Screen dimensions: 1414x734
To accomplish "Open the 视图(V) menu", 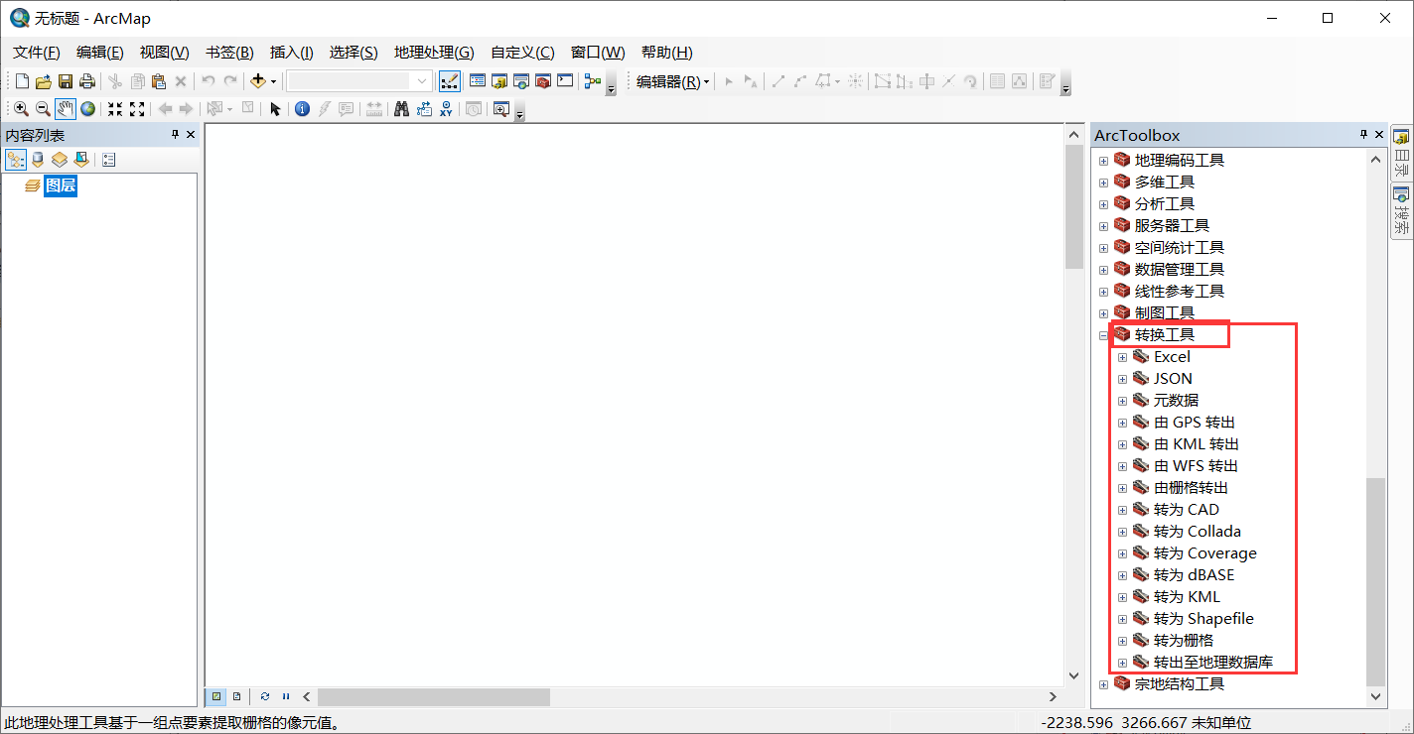I will (x=164, y=53).
